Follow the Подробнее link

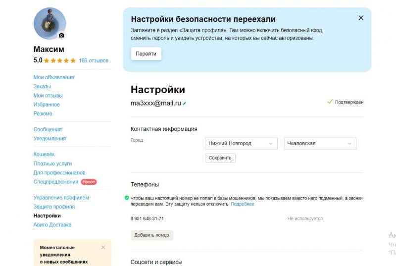pos(242,204)
